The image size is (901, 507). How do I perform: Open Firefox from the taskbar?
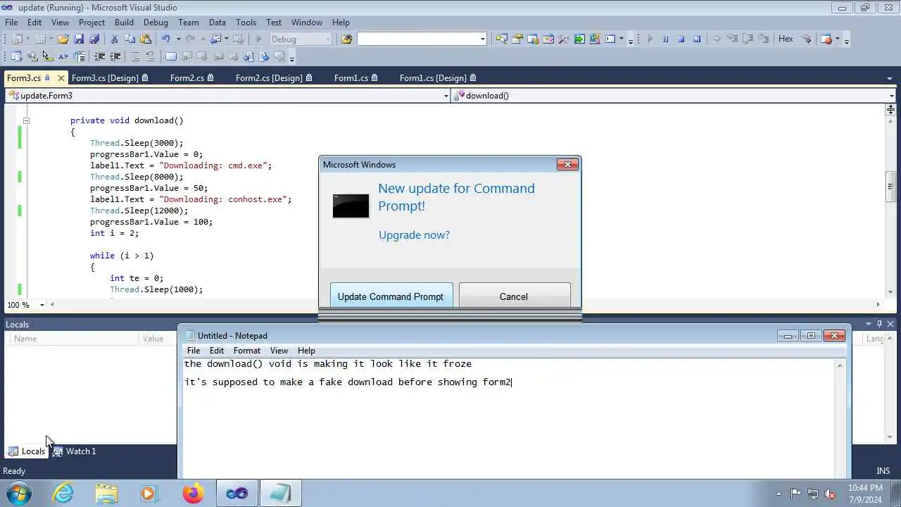pos(193,493)
